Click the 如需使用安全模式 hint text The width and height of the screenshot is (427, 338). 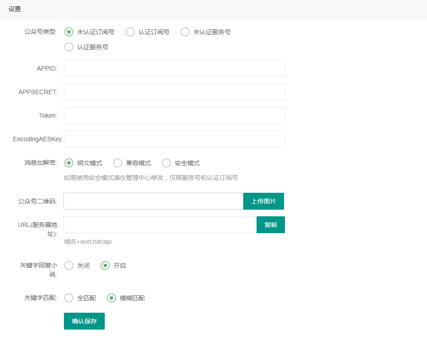click(151, 178)
